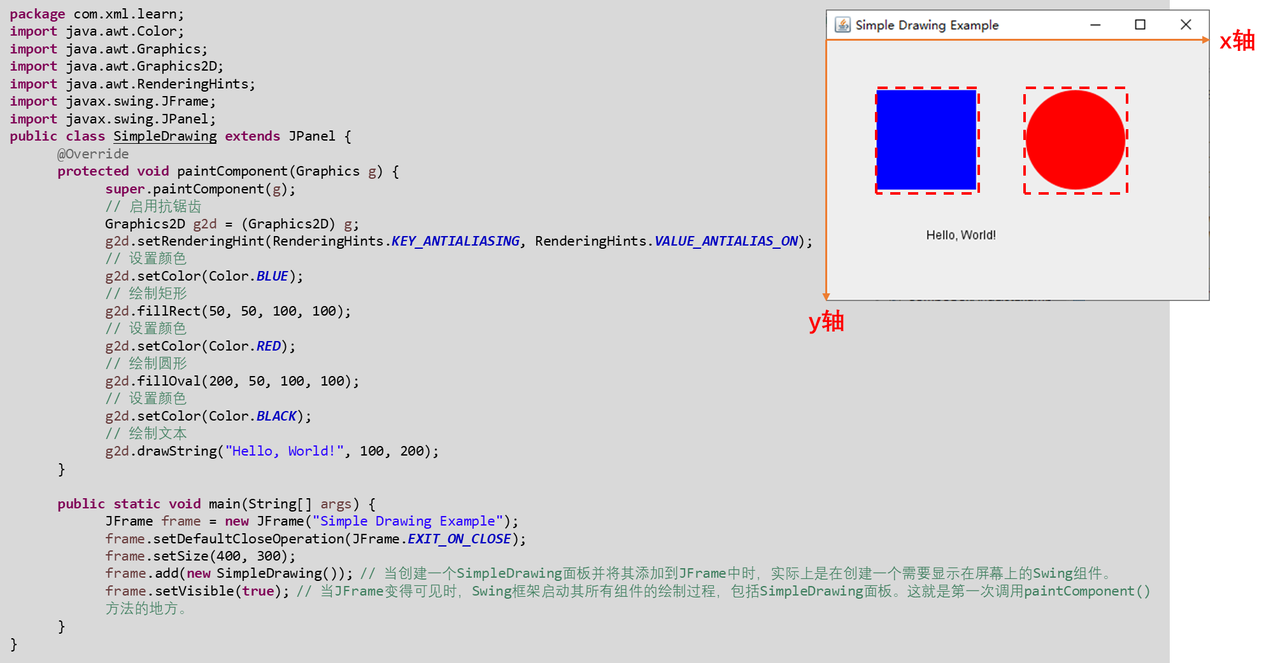The height and width of the screenshot is (663, 1271).
Task: Click the "frame.add(new SimpleDrawing());" statement
Action: 229,574
